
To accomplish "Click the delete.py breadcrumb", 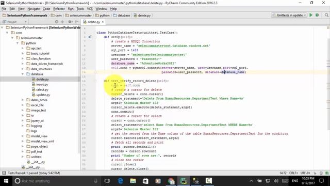I will [142, 16].
